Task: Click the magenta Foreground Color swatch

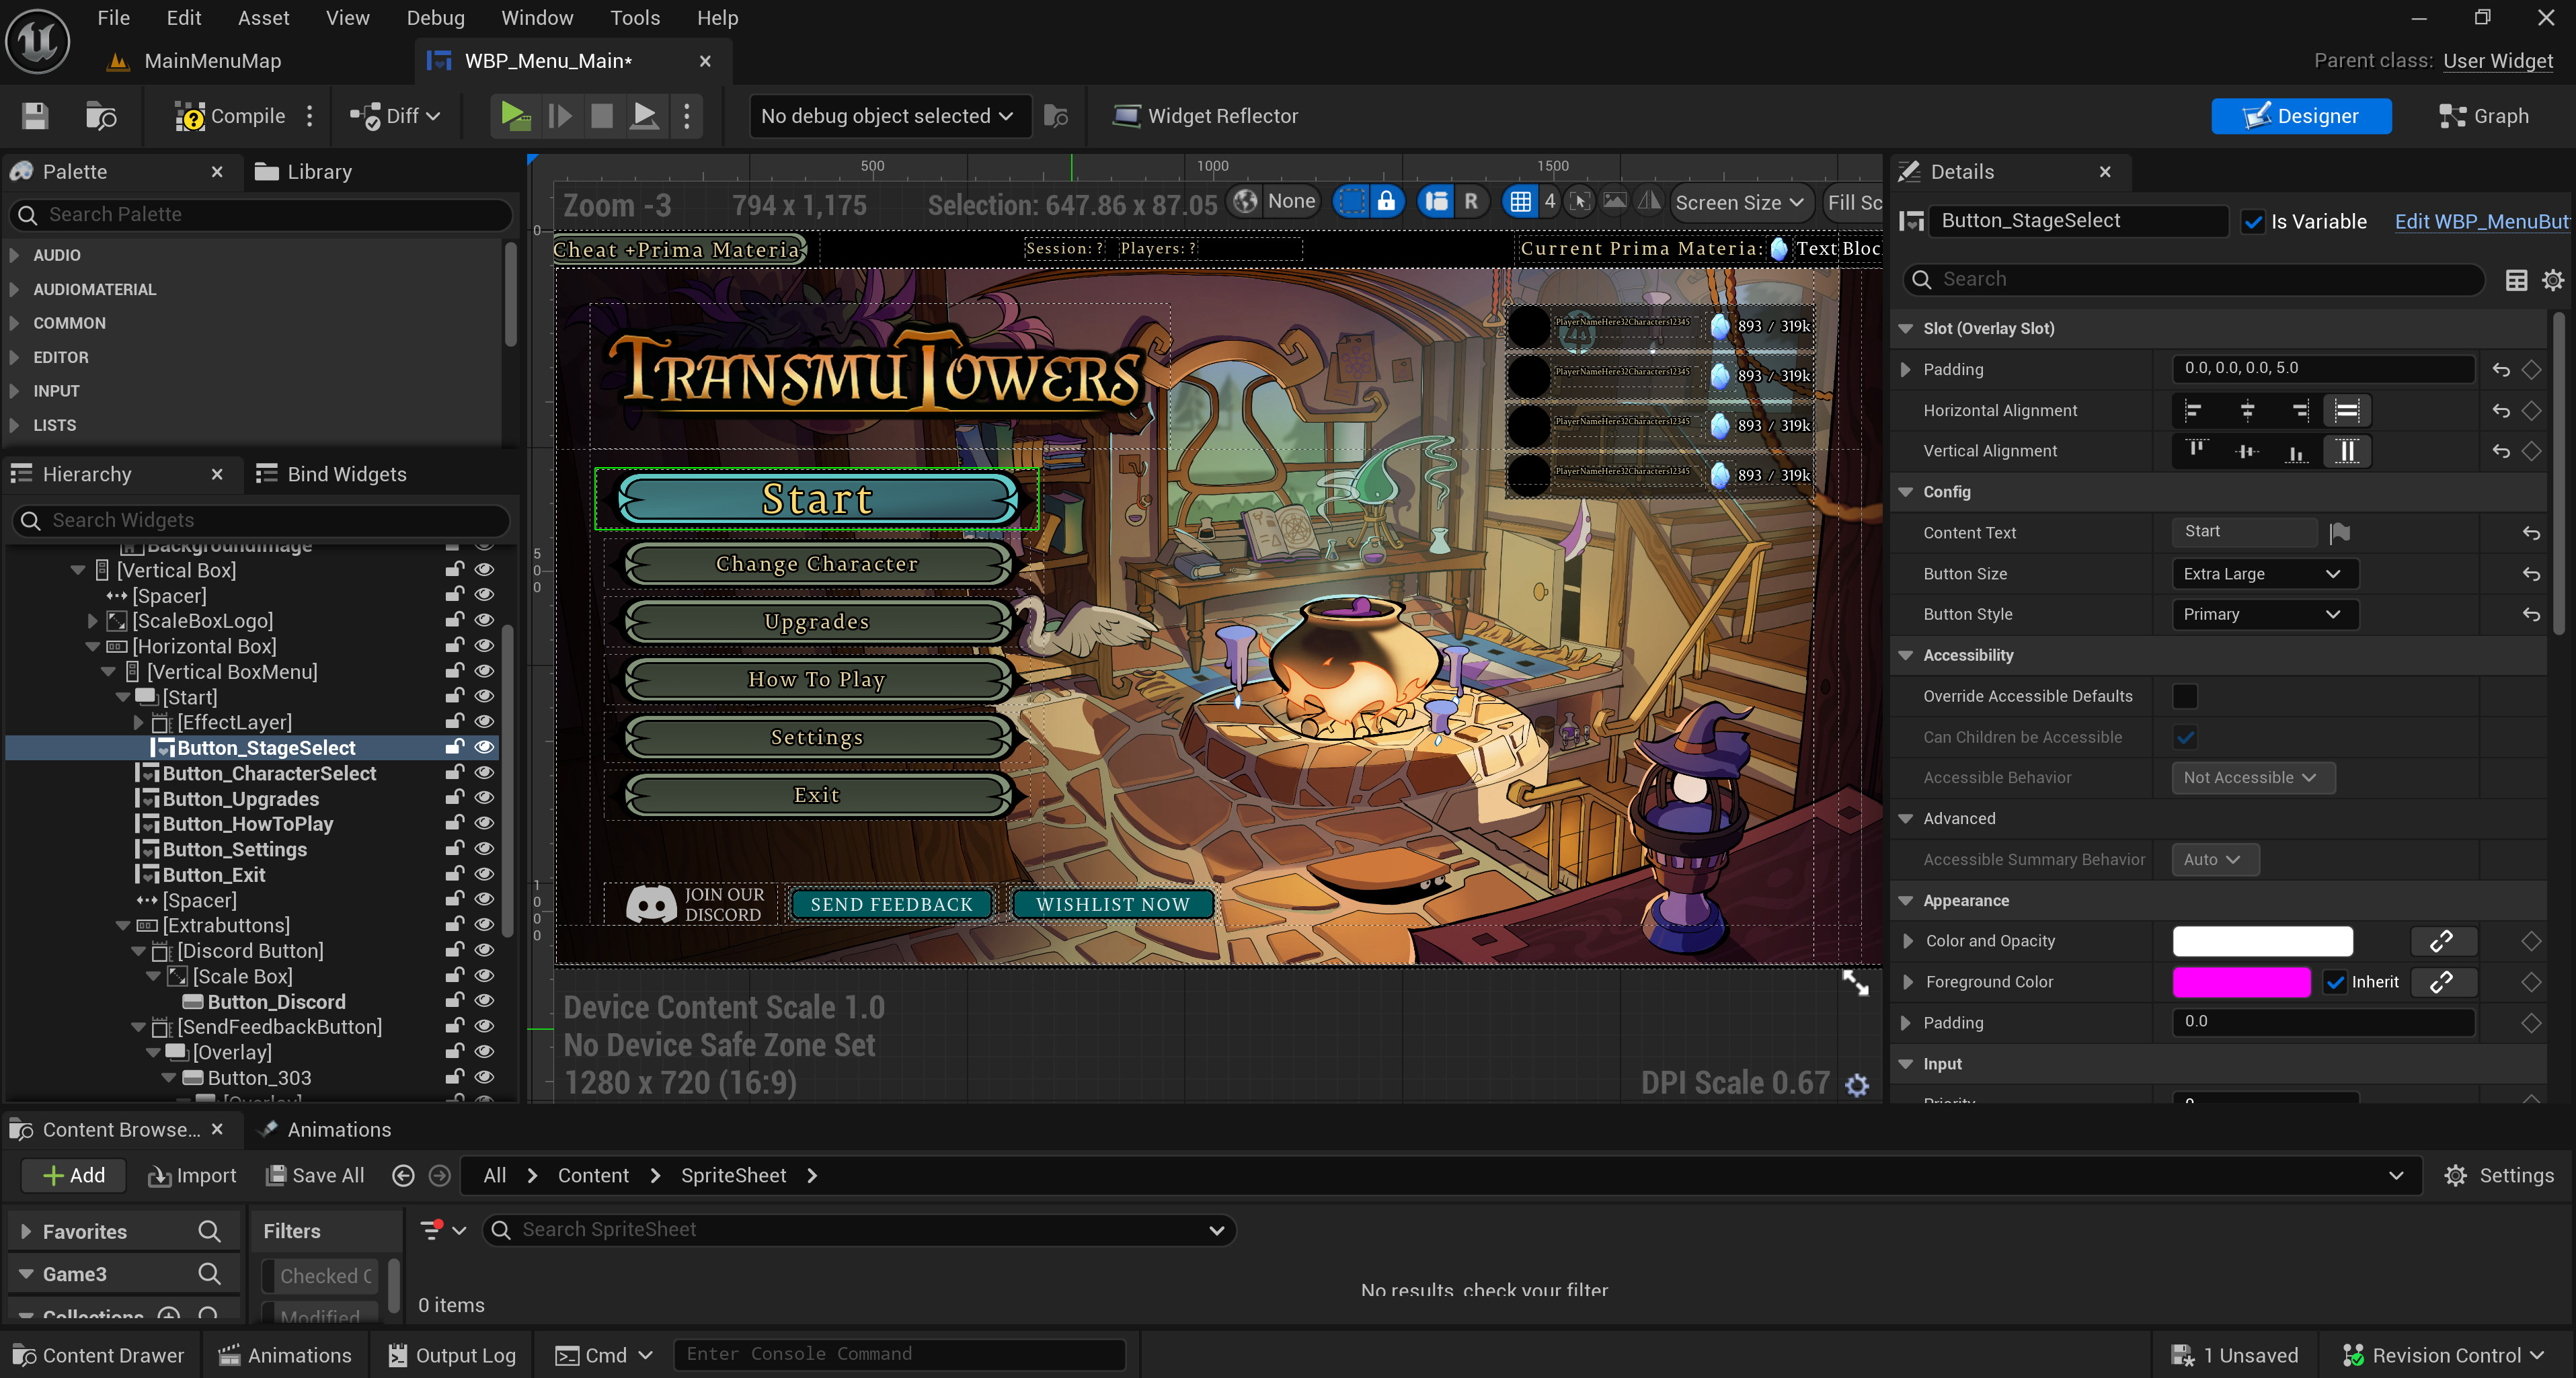Action: point(2241,982)
